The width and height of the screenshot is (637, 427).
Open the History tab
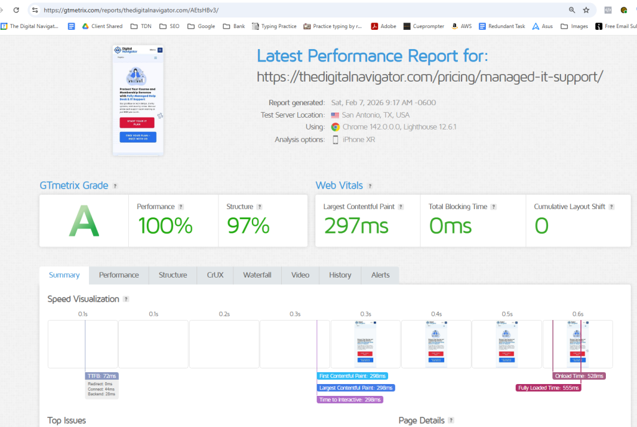[340, 275]
